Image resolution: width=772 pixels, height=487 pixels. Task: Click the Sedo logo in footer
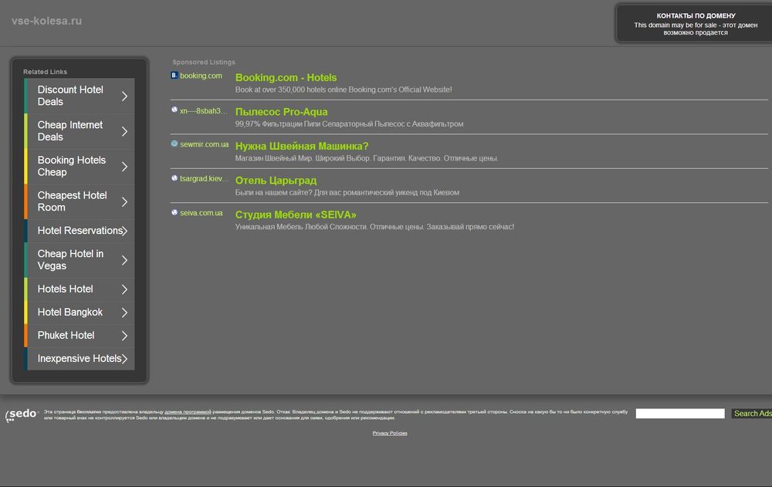click(x=22, y=414)
